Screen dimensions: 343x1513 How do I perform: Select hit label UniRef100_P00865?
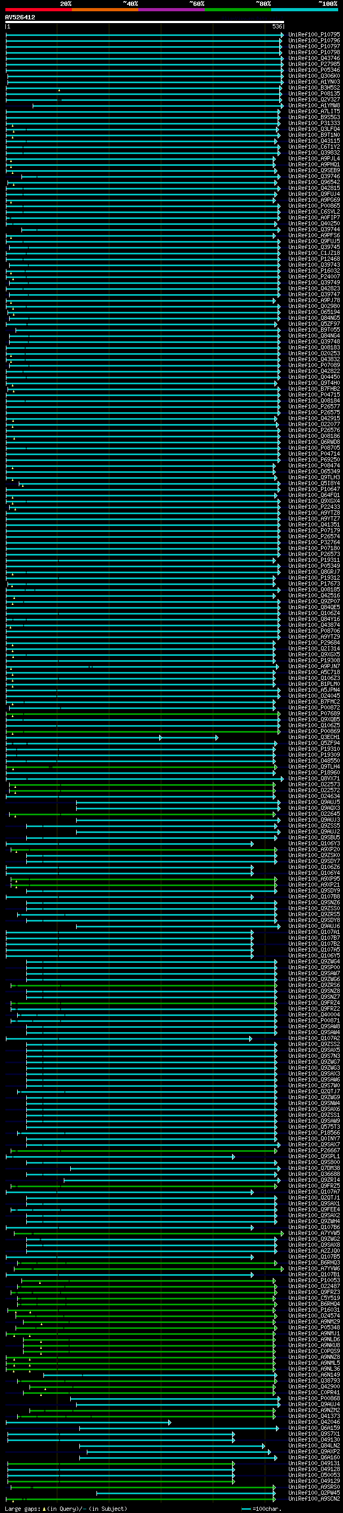(x=314, y=206)
